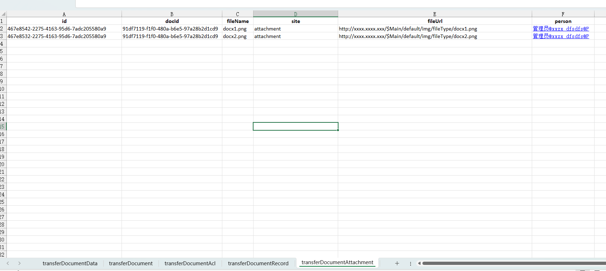Image resolution: width=606 pixels, height=271 pixels.
Task: Select column E header
Action: (435, 14)
